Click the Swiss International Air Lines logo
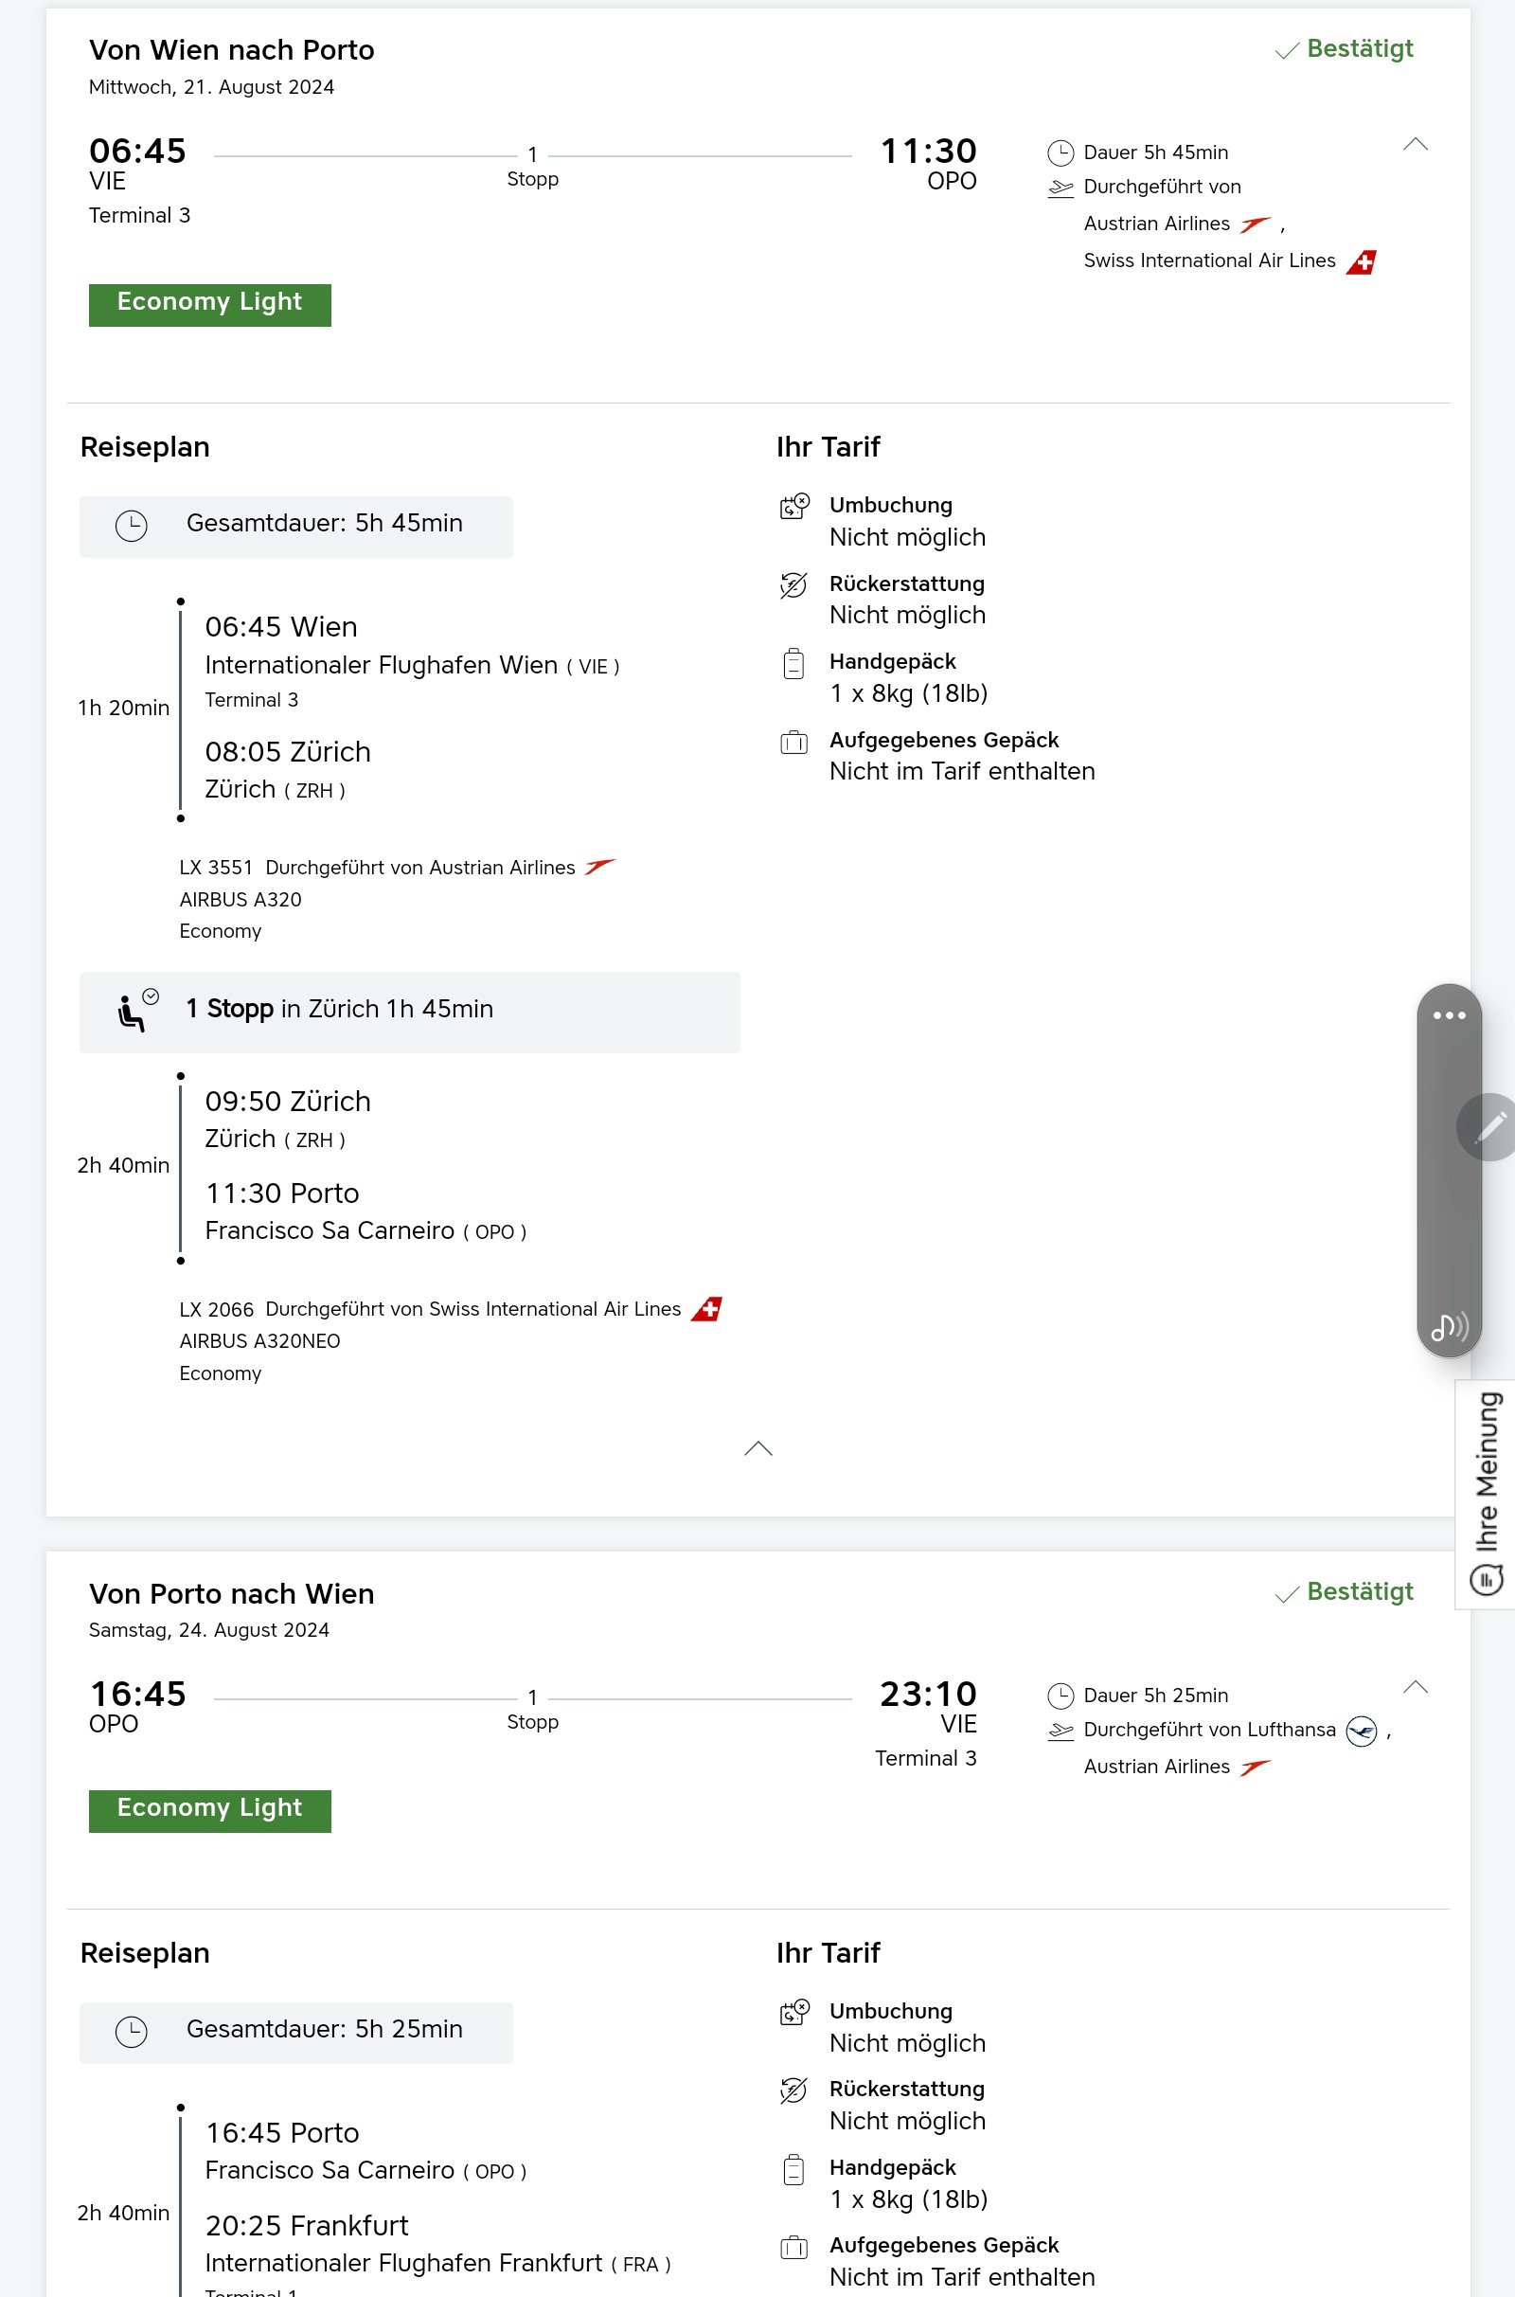Screen dimensions: 1515x2297 tap(1363, 261)
